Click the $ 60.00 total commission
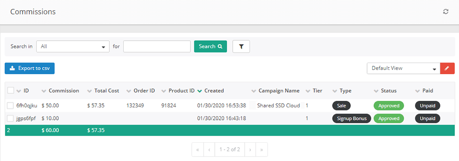459x161 pixels. pyautogui.click(x=50, y=130)
